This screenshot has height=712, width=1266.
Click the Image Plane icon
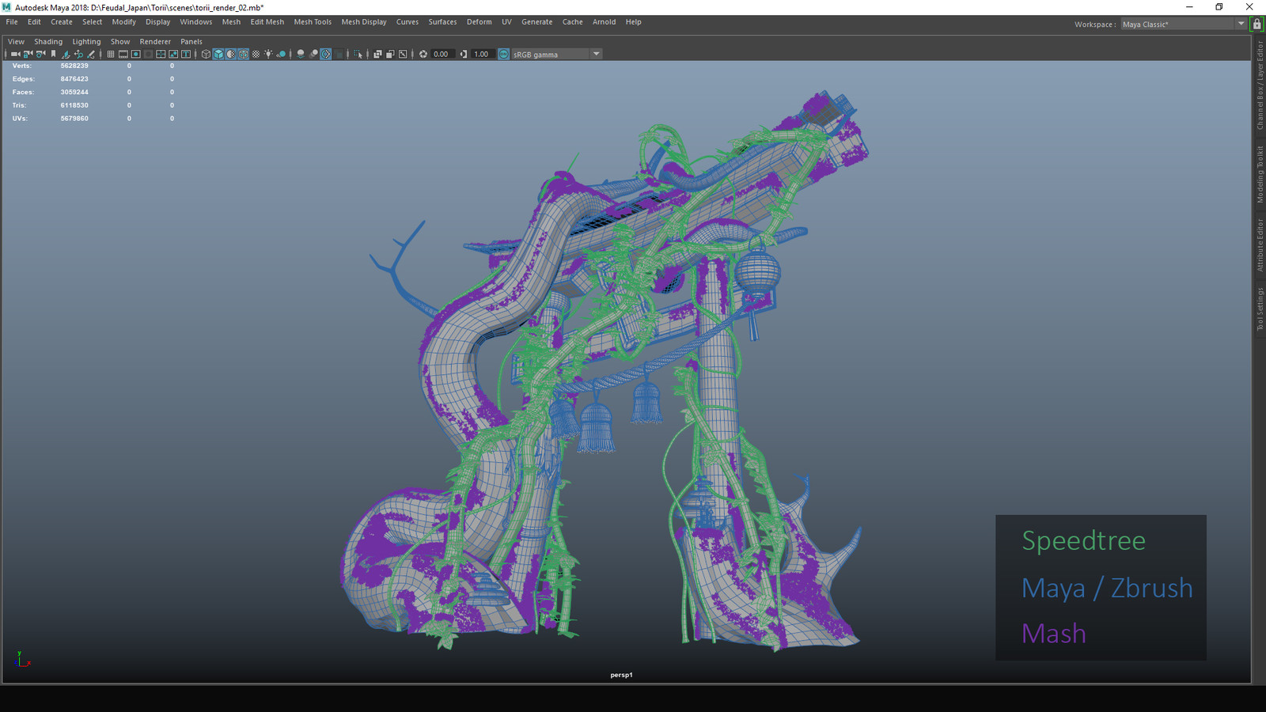pos(66,54)
